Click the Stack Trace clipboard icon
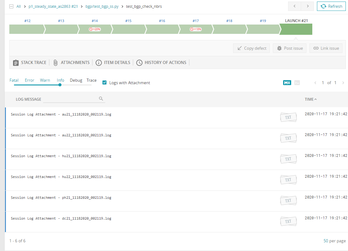 tap(16, 62)
